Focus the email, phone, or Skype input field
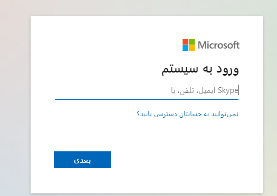277x196 pixels. click(x=147, y=90)
